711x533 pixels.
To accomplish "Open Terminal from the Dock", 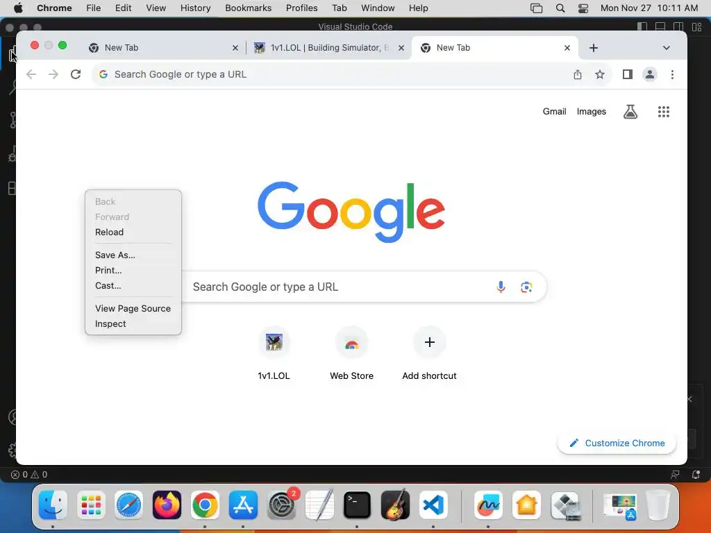I will pos(358,505).
